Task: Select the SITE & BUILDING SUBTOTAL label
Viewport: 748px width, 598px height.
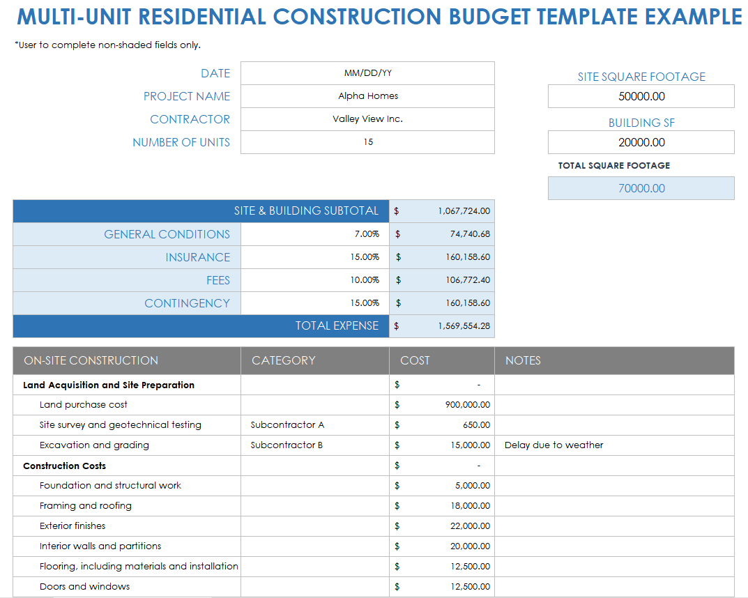Action: pos(306,210)
